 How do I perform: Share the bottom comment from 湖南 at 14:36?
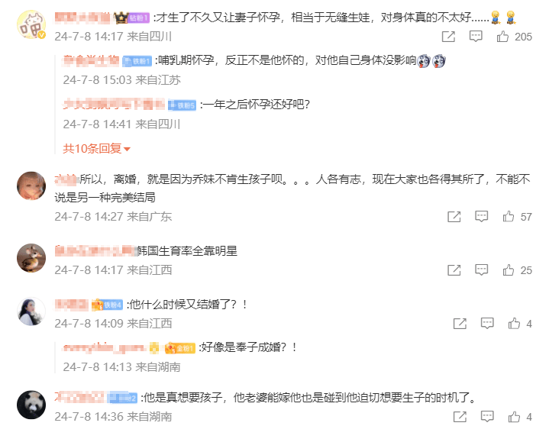[460, 417]
